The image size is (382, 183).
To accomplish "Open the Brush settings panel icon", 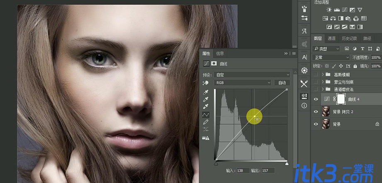I will pyautogui.click(x=304, y=18).
